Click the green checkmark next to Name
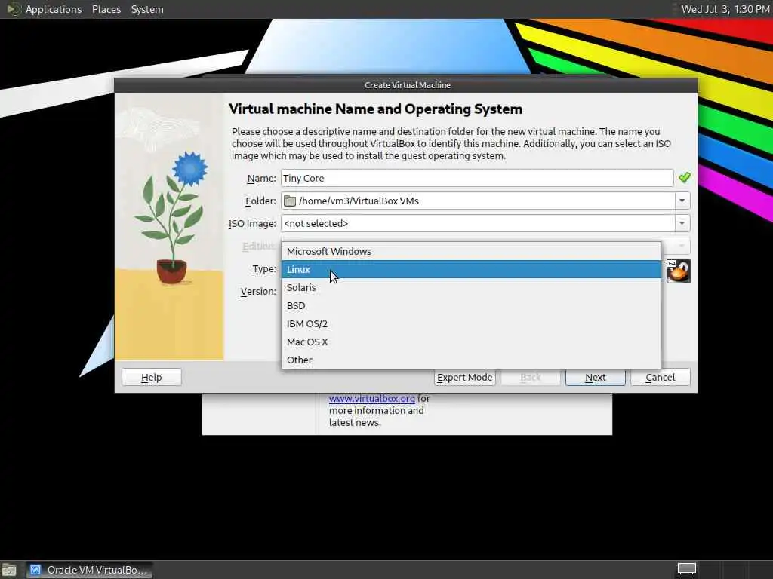Screen dimensions: 773x579 pos(684,178)
